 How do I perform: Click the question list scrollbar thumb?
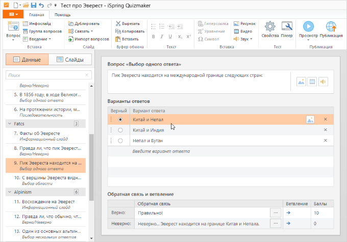[x=91, y=167]
